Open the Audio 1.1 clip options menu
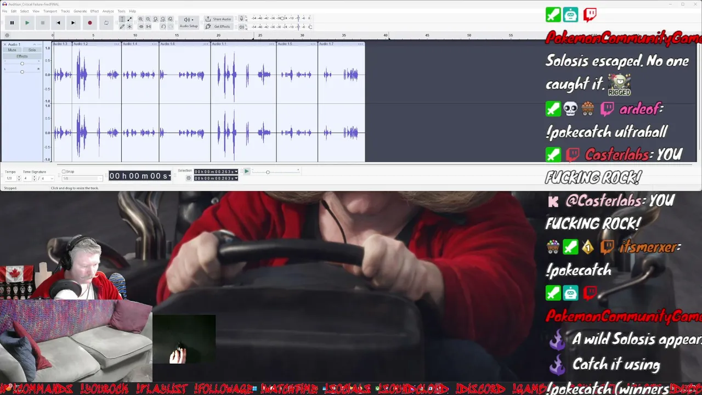 click(x=272, y=44)
